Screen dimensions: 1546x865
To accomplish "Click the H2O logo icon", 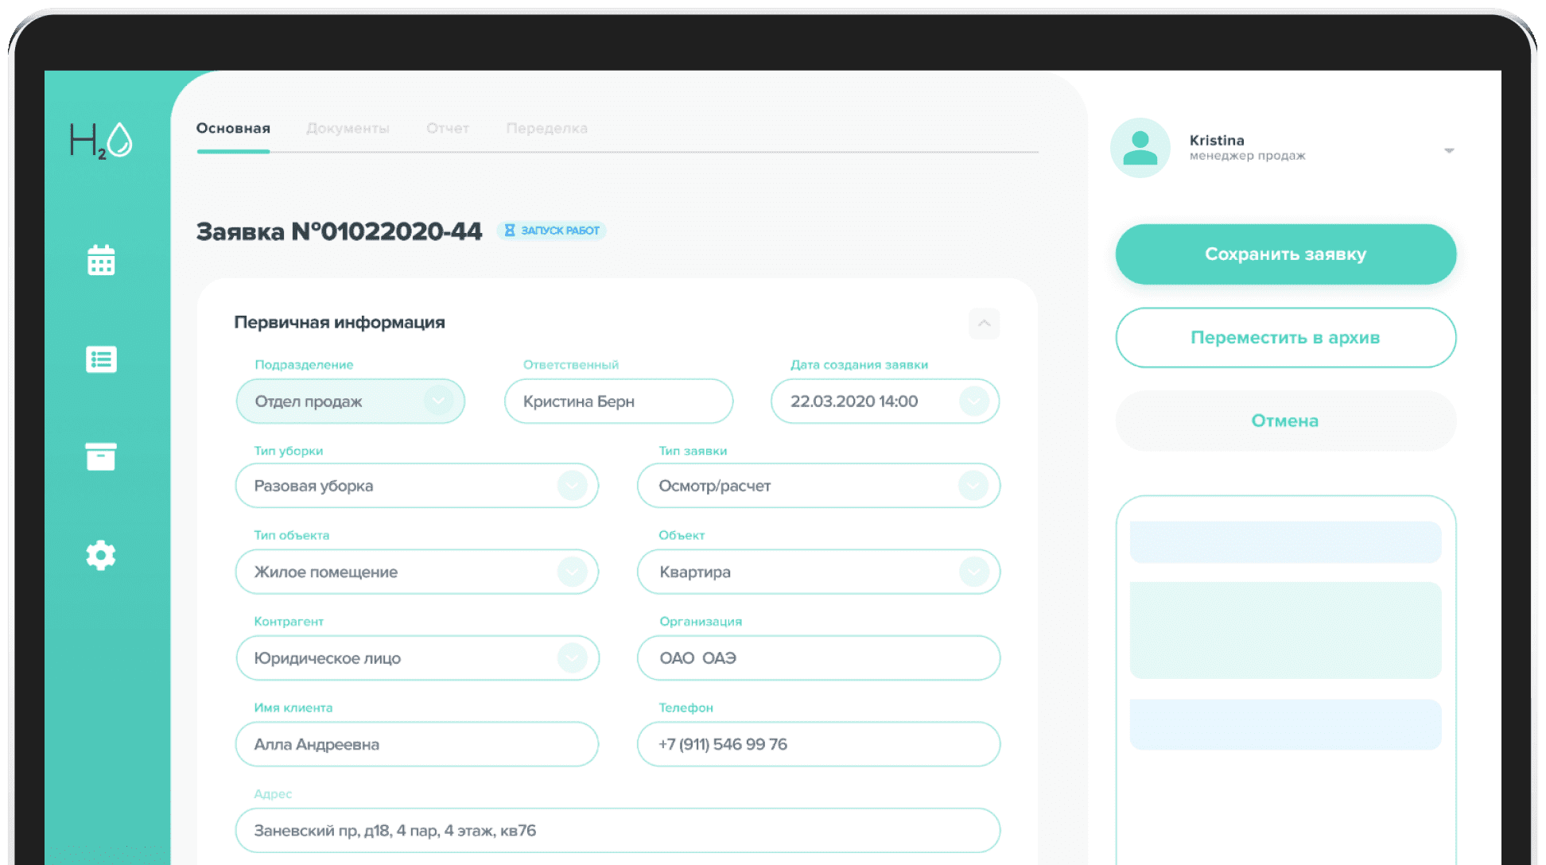I will pyautogui.click(x=101, y=141).
